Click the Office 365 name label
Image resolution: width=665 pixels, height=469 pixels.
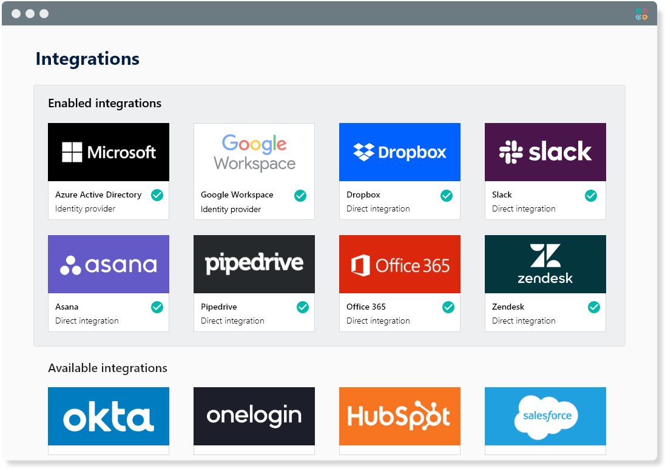click(x=366, y=307)
